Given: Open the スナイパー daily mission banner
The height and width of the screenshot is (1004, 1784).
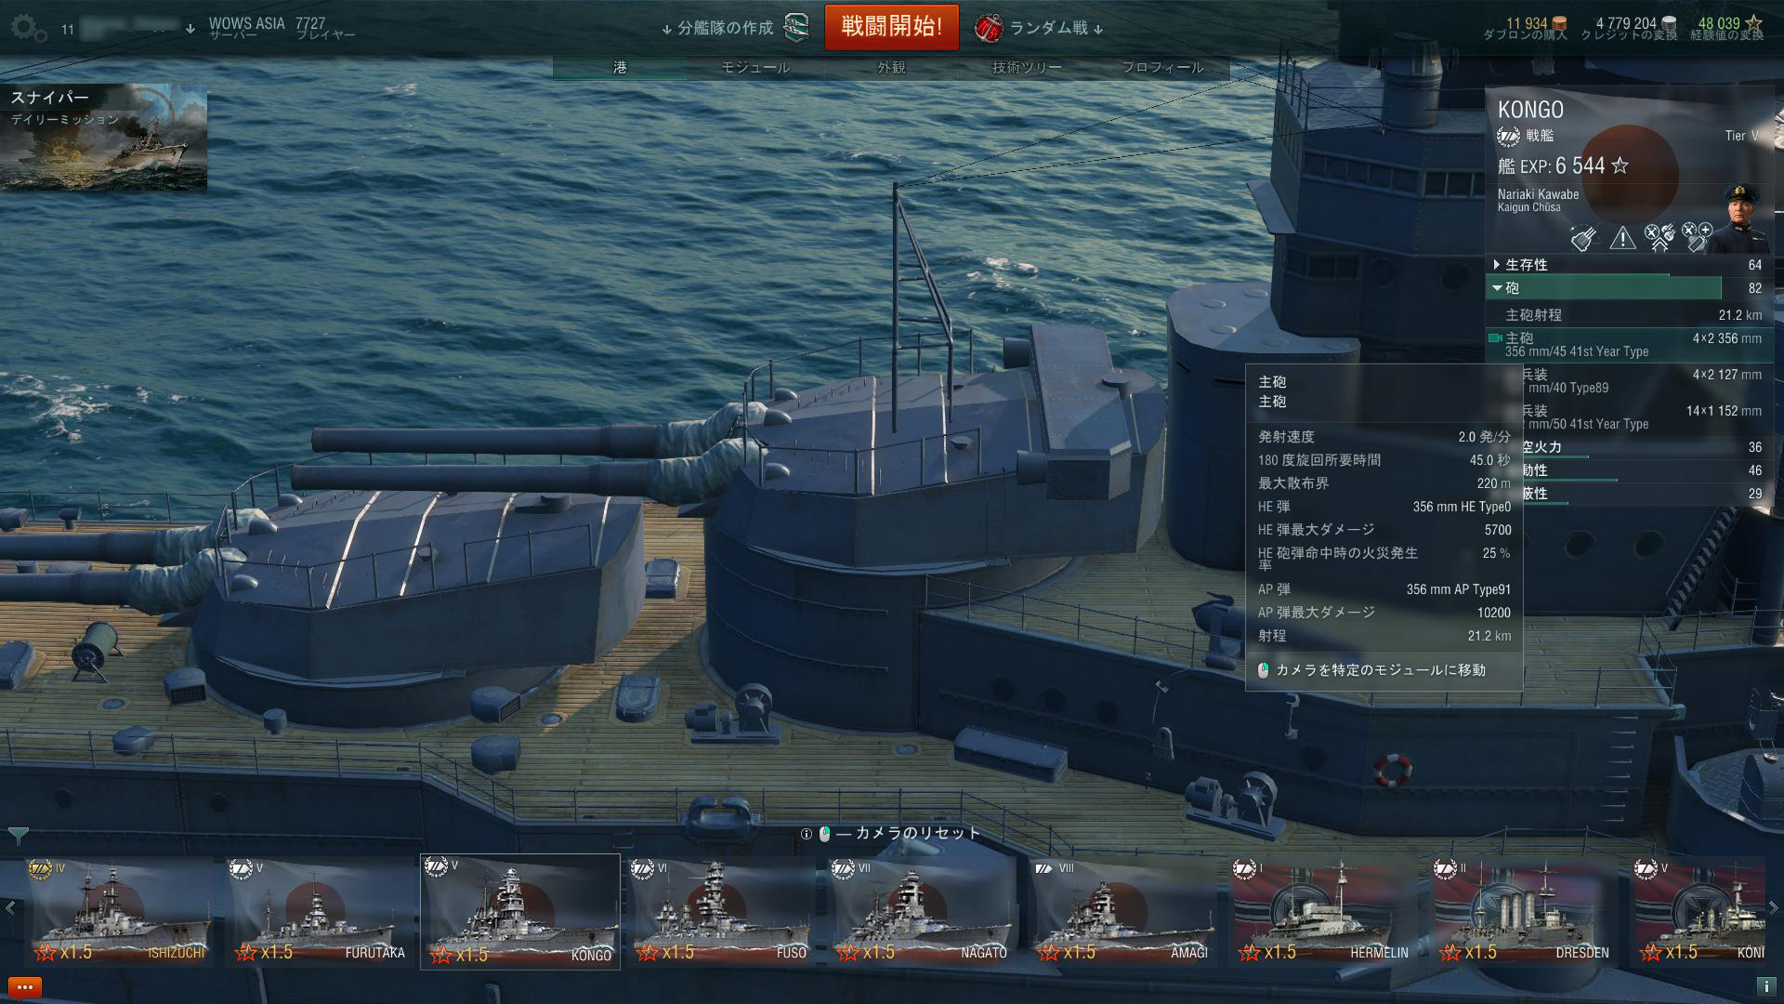Looking at the screenshot, I should coord(103,138).
